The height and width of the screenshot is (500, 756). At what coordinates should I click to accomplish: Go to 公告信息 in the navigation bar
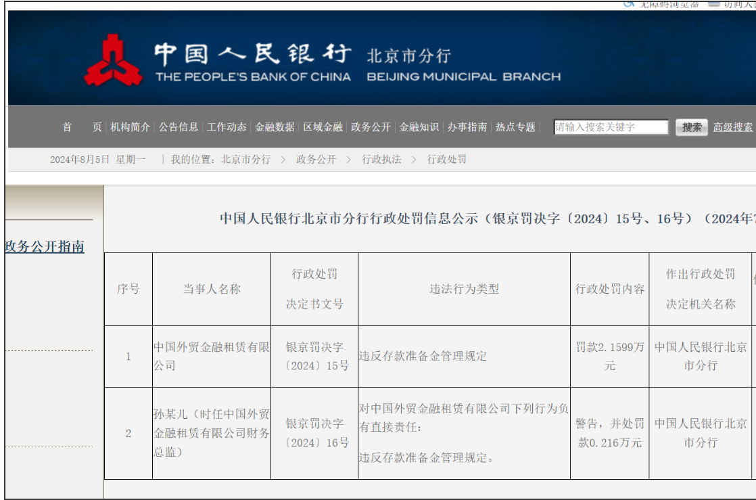tap(179, 127)
